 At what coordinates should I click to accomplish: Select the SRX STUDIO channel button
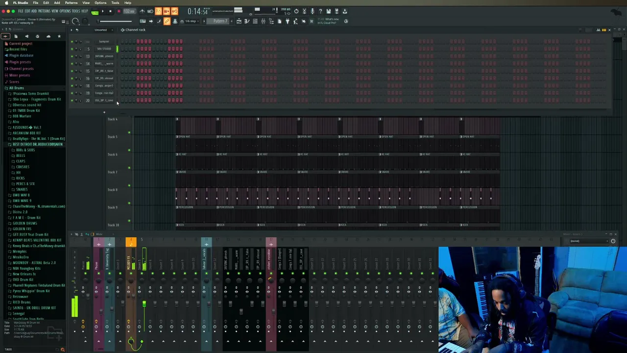pos(104,49)
